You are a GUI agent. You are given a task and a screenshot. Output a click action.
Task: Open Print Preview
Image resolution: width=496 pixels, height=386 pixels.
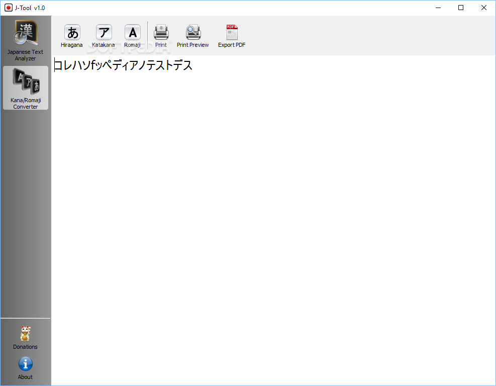(x=192, y=36)
